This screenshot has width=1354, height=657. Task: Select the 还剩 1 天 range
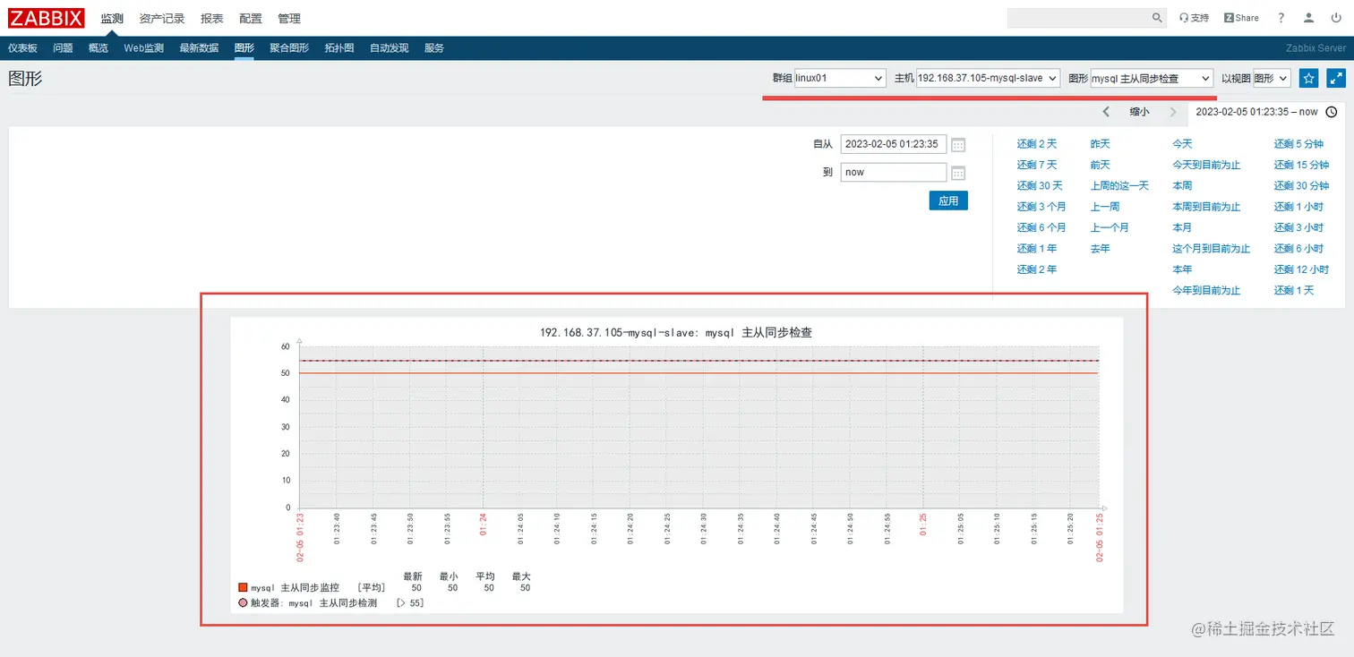point(1295,291)
